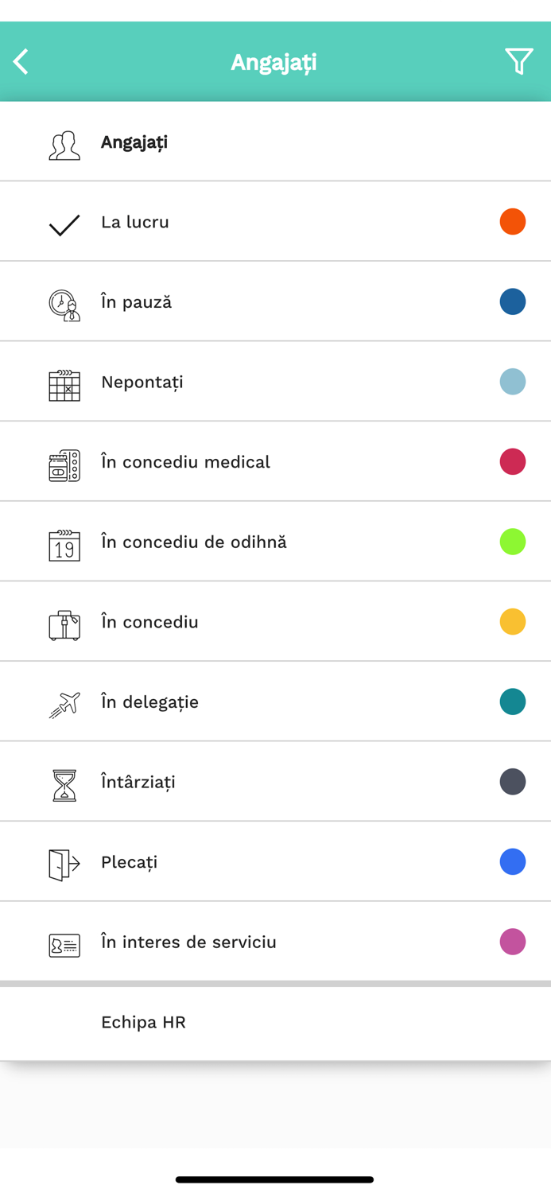Select the La lucru status row
551x1193 pixels.
point(275,222)
